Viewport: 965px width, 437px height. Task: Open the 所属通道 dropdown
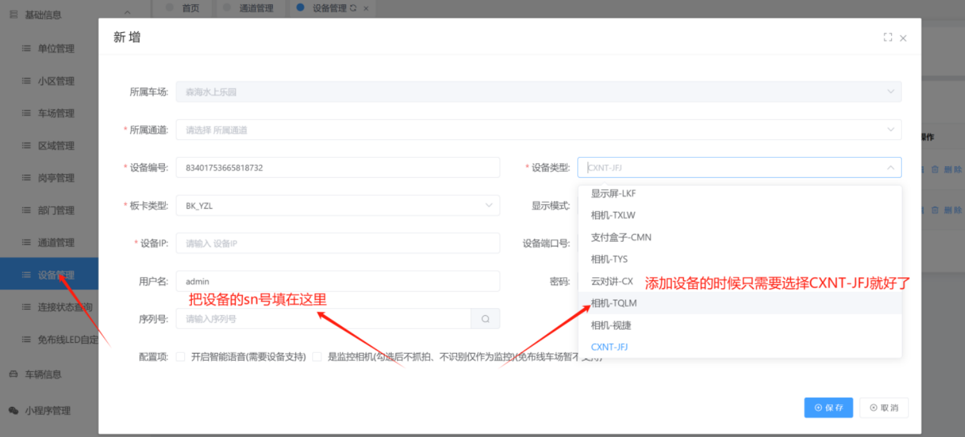click(539, 130)
